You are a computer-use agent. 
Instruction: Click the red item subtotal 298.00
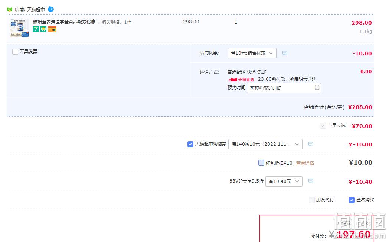pyautogui.click(x=362, y=23)
